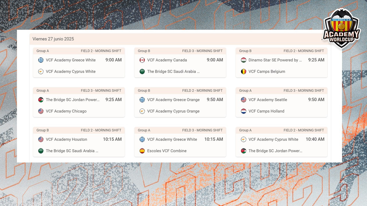Select team VCF Academy Canada
367x206 pixels.
click(167, 60)
